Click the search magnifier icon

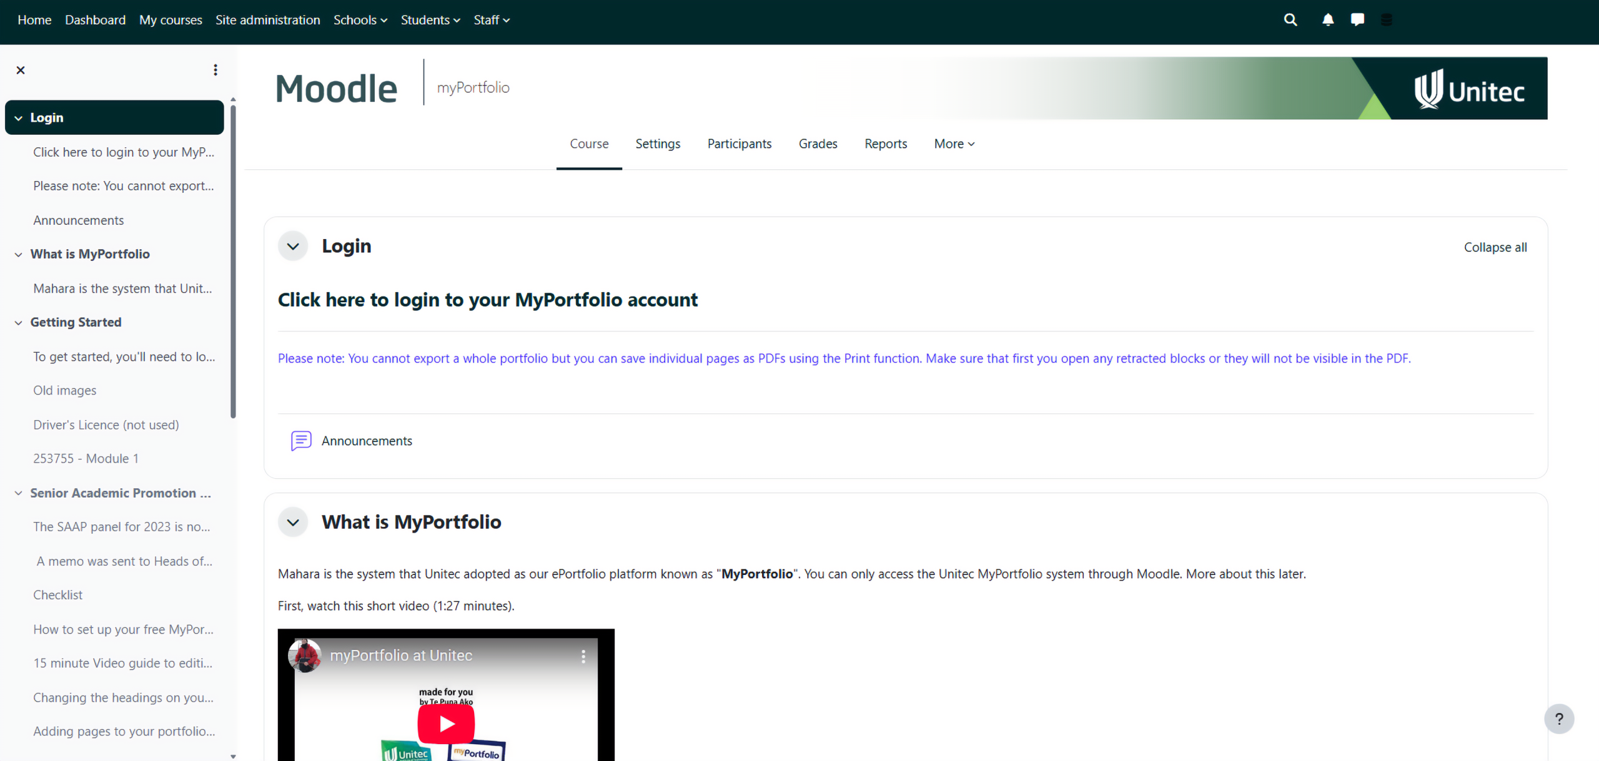(x=1290, y=20)
